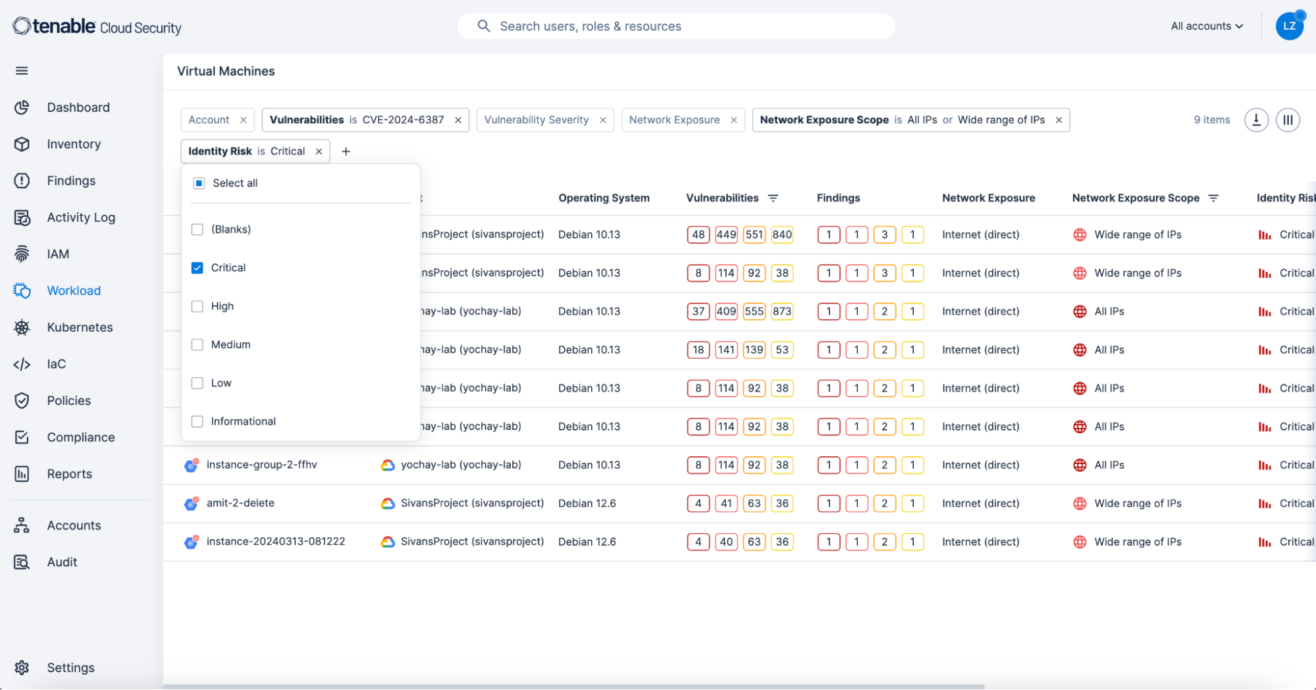Download the table via export icon

tap(1256, 120)
